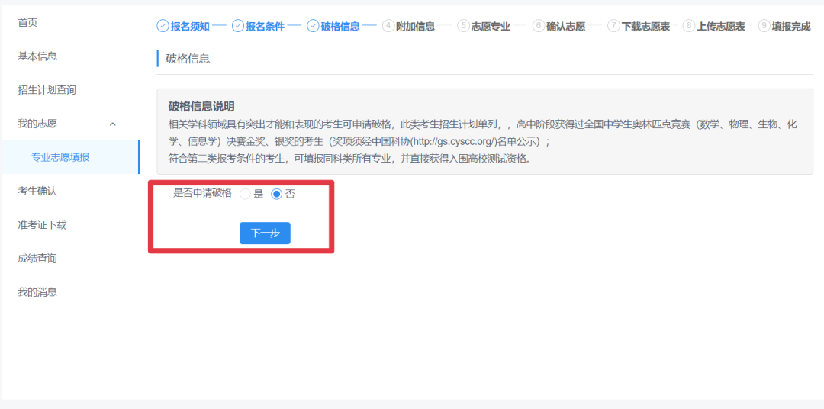Collapse the 我的志愿 menu chevron
The image size is (824, 409).
(112, 124)
